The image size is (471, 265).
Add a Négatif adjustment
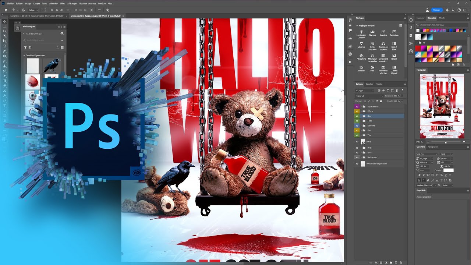(394, 57)
